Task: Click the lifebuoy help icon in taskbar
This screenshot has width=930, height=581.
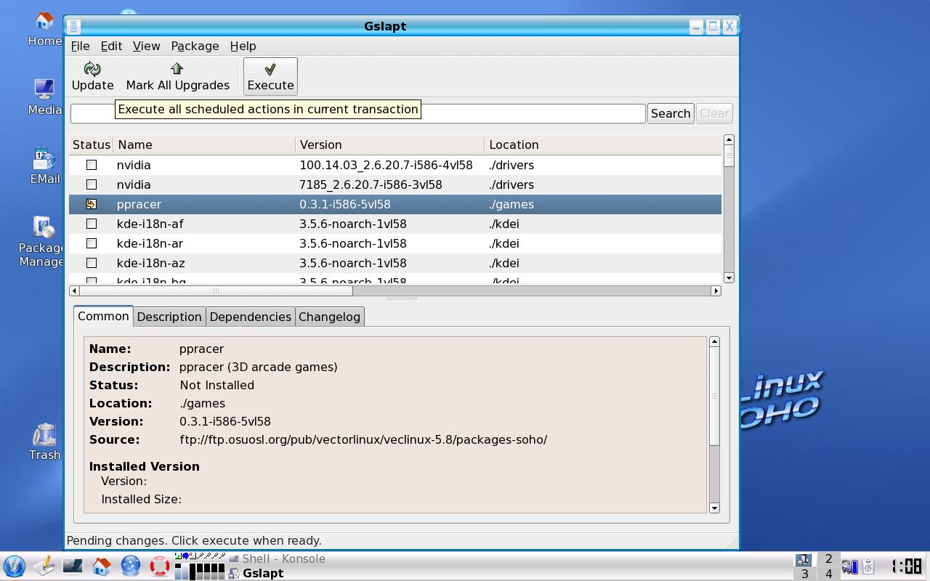Action: 160,566
